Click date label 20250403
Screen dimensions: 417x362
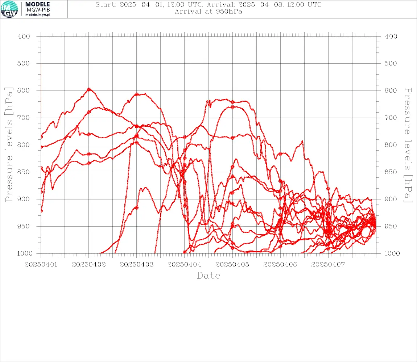[x=136, y=265]
